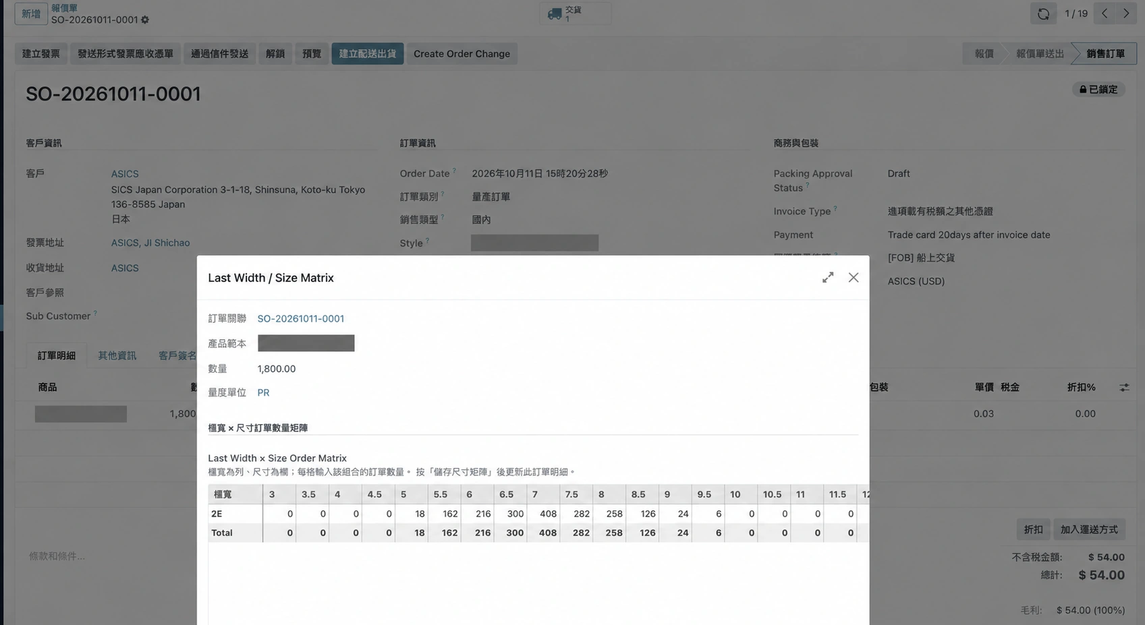Screen dimensions: 1145x625
Task: Open the 交貨 delivery truck button
Action: [575, 13]
